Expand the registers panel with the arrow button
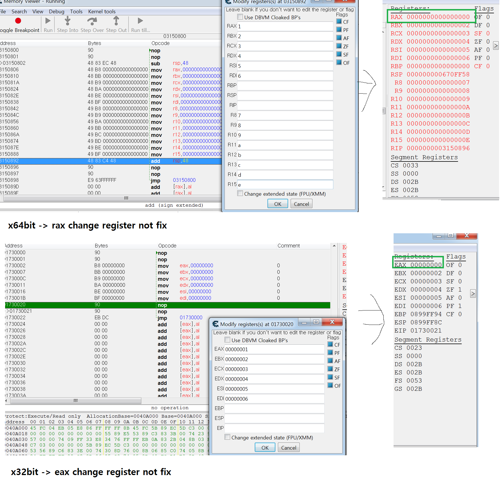Screen dimensions: 501x494 pos(496,45)
